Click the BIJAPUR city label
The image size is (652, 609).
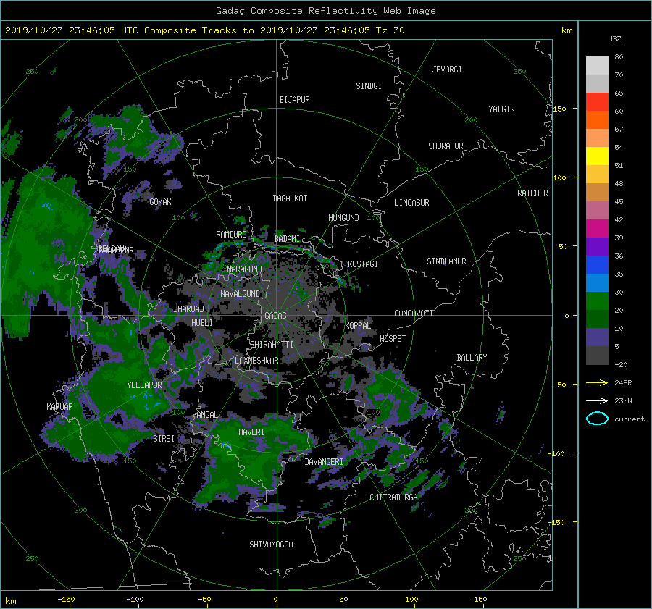pyautogui.click(x=294, y=100)
